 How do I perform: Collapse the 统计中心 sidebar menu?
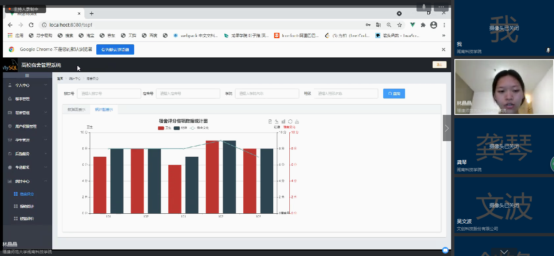point(28,181)
